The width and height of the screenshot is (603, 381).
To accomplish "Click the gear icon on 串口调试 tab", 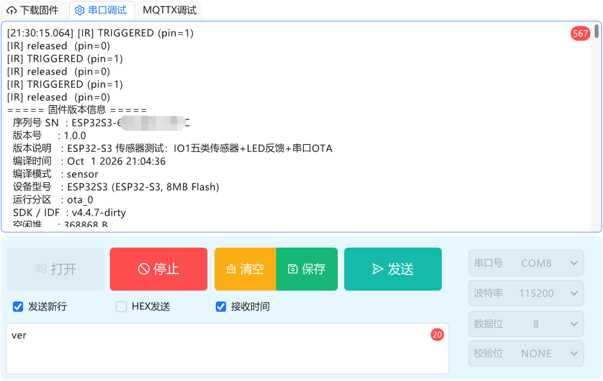I will click(80, 10).
